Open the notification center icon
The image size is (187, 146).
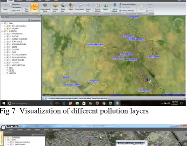pyautogui.click(x=182, y=103)
